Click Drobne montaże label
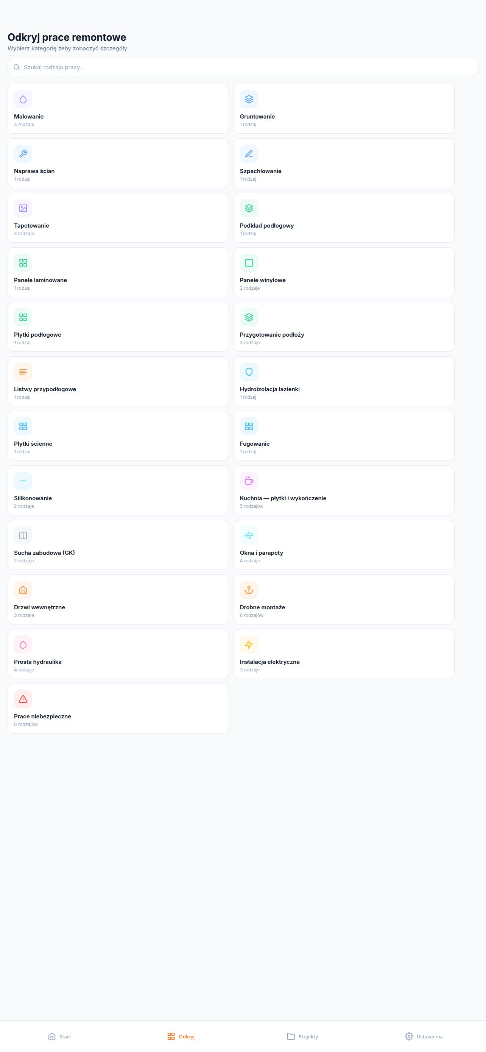This screenshot has height=1052, width=486. click(262, 607)
